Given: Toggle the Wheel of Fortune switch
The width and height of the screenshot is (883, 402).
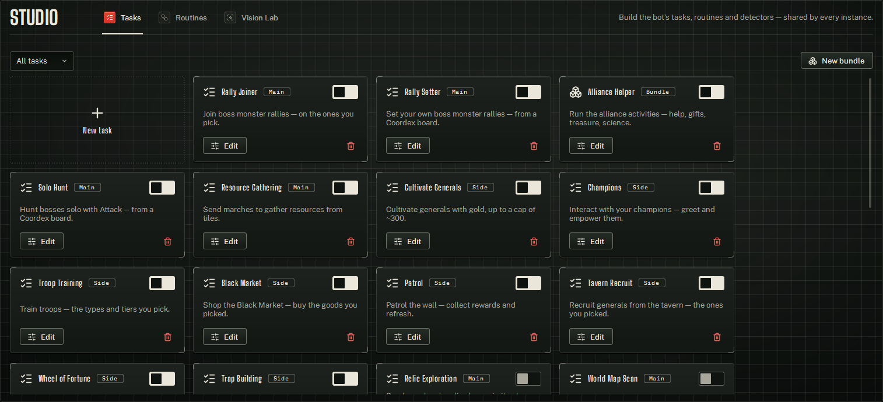Looking at the screenshot, I should point(162,379).
